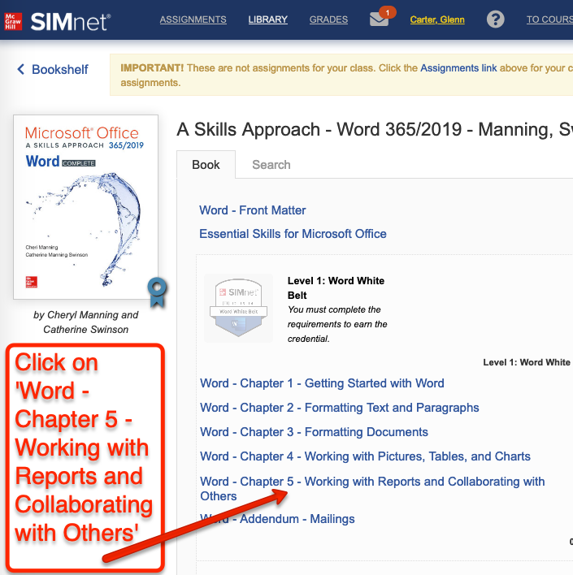
Task: Open the messages envelope icon
Action: point(379,19)
